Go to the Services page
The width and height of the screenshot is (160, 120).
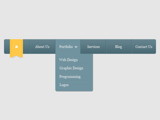pyautogui.click(x=93, y=47)
